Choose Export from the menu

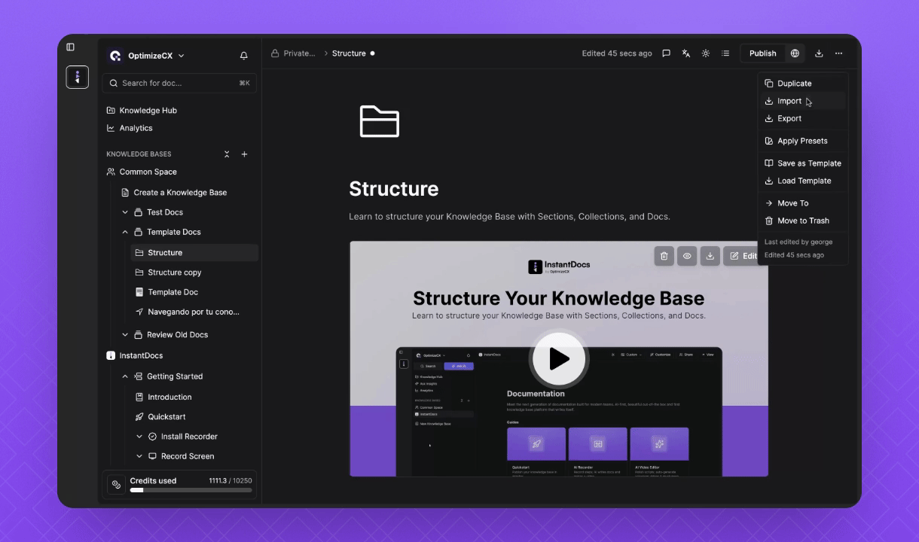click(803, 118)
